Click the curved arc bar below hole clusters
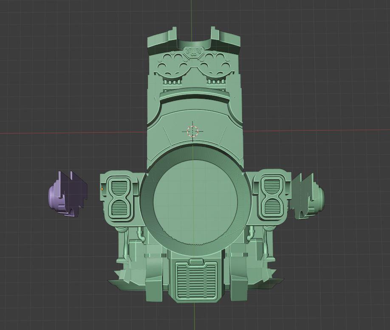This screenshot has width=390, height=330. (195, 94)
